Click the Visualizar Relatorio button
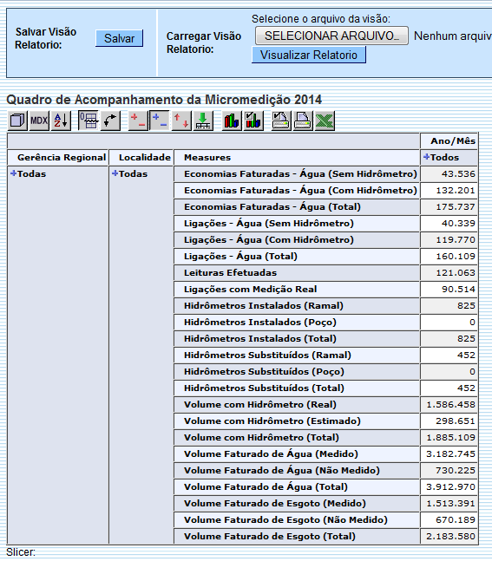The height and width of the screenshot is (561, 492). (x=309, y=55)
